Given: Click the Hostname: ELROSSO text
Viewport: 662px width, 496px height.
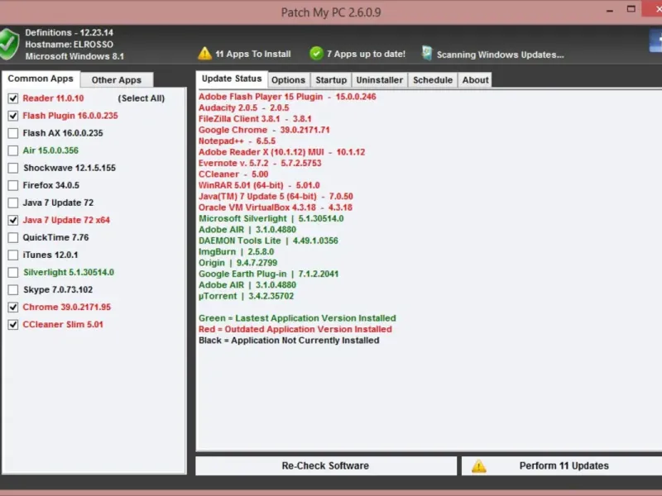Looking at the screenshot, I should point(70,45).
